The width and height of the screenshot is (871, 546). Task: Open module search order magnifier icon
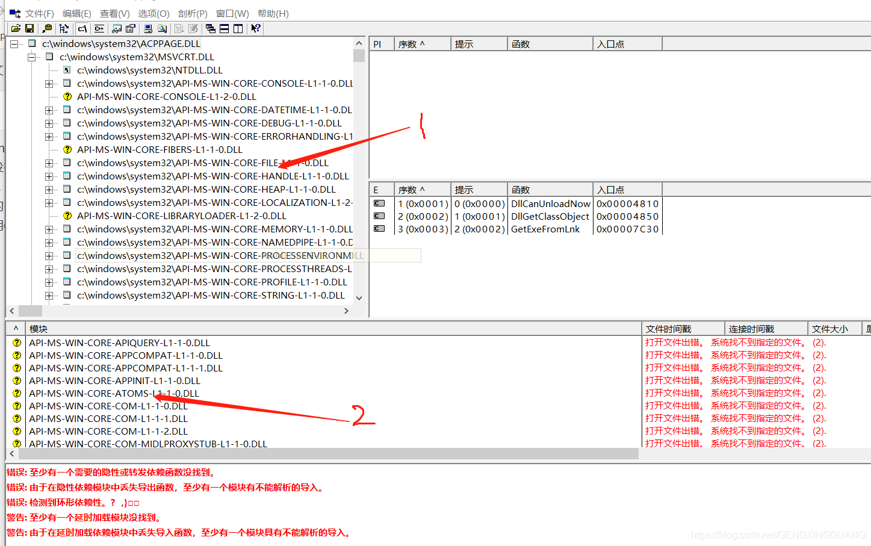point(162,28)
